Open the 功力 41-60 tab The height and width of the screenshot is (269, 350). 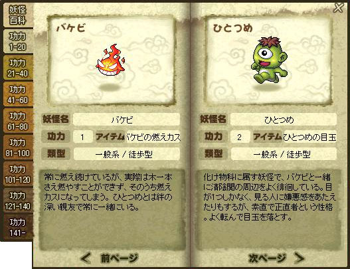click(18, 94)
